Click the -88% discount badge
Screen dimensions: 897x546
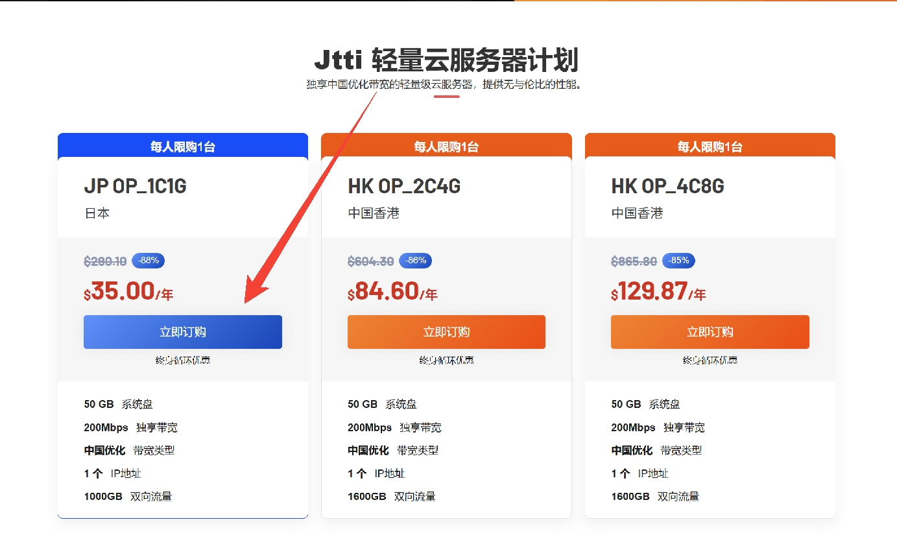click(x=149, y=261)
